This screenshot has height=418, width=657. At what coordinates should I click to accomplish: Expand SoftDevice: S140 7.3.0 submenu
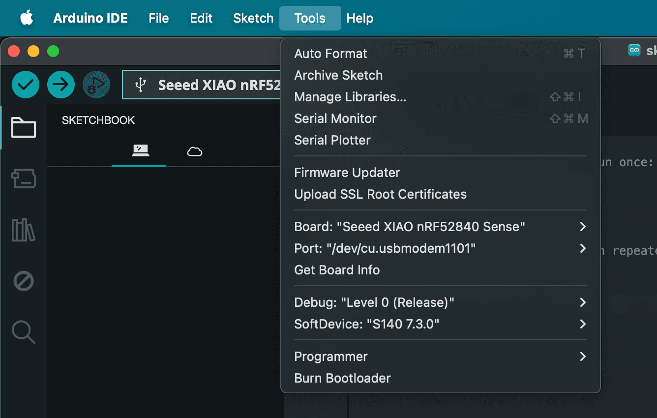point(441,324)
